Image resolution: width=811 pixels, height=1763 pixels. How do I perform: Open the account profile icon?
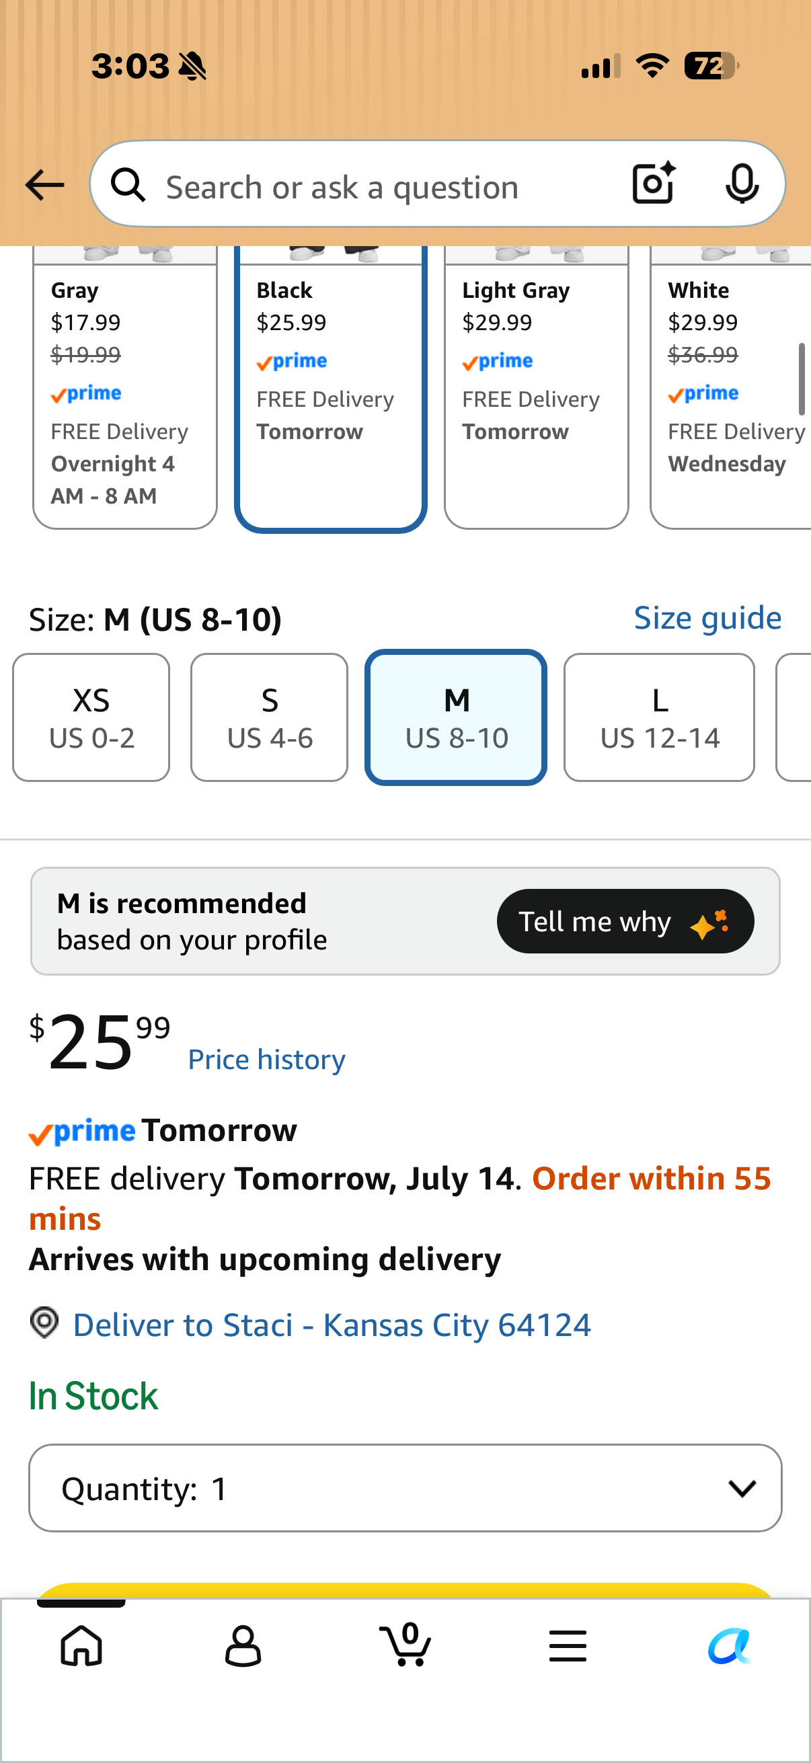point(243,1645)
